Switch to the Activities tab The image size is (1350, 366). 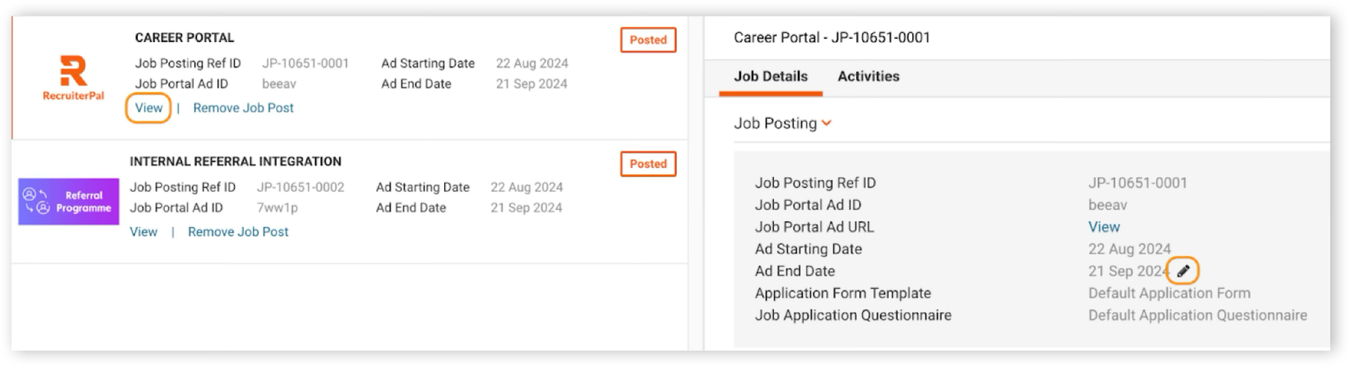(868, 76)
